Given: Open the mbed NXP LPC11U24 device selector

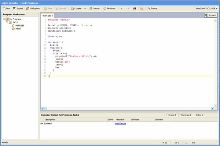Looking at the screenshot, I should click(x=207, y=8).
